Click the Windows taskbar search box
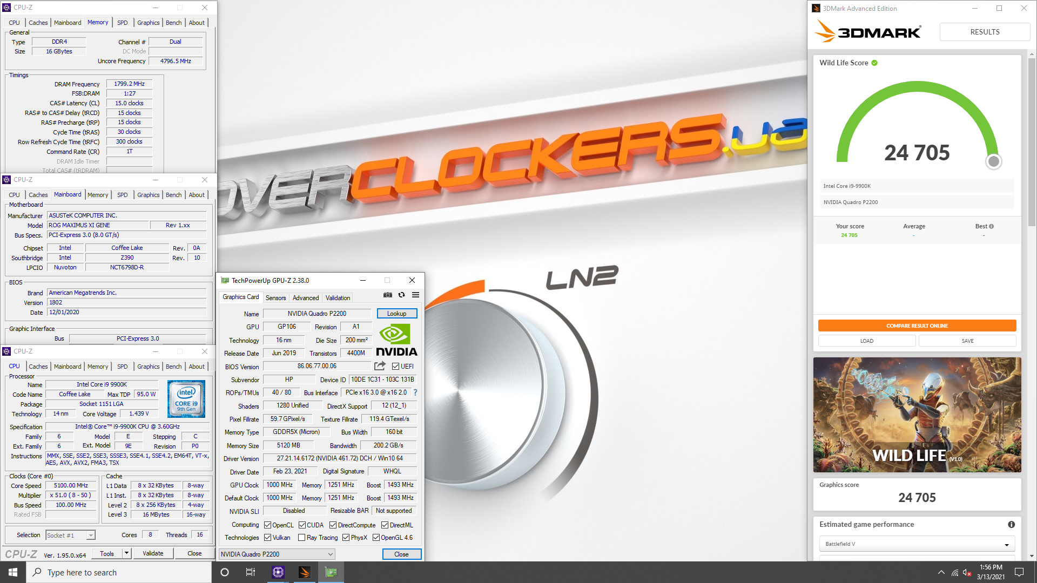1037x583 pixels. coord(119,572)
